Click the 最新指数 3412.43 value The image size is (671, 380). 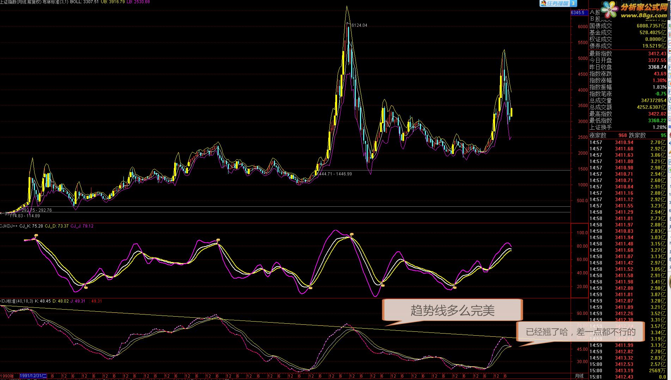tap(657, 54)
